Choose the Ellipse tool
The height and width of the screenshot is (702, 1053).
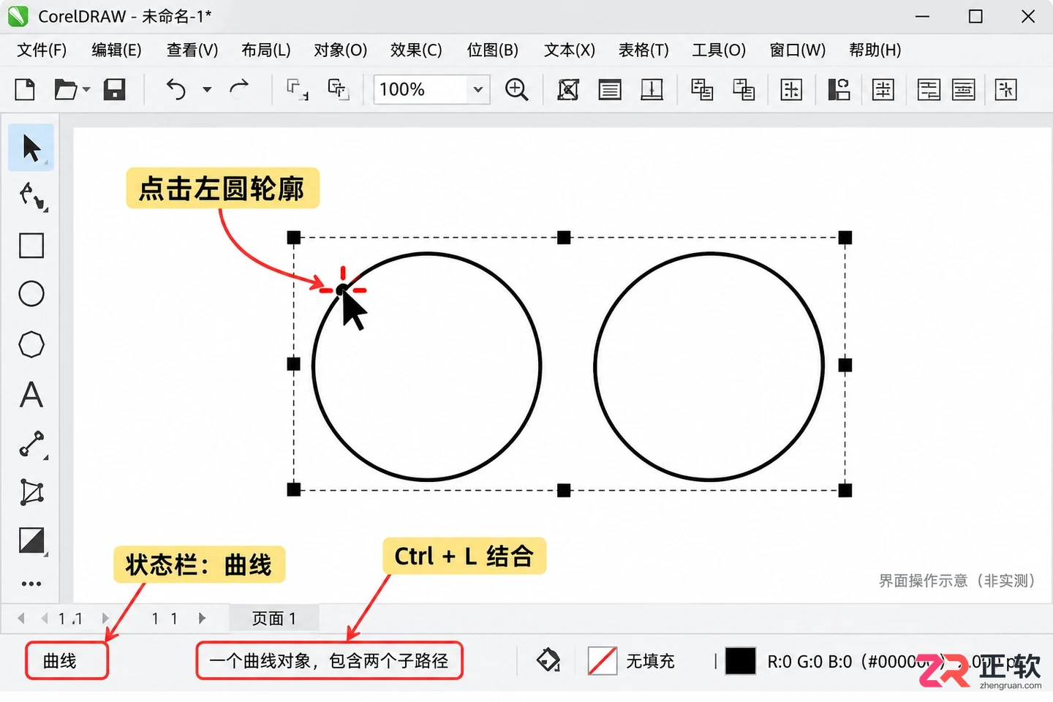(31, 294)
